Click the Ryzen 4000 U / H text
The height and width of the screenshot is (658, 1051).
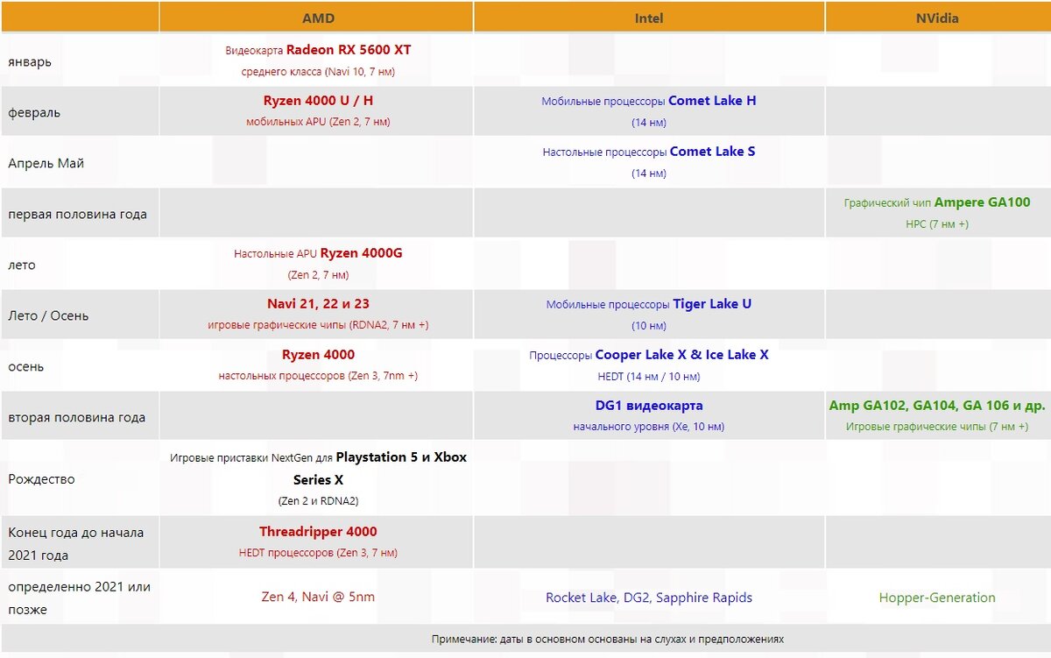pyautogui.click(x=318, y=101)
